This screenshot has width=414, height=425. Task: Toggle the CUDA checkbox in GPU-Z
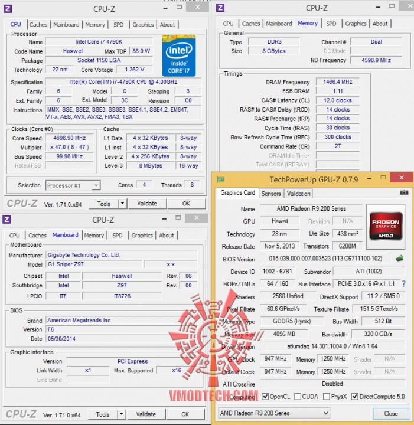tap(298, 397)
